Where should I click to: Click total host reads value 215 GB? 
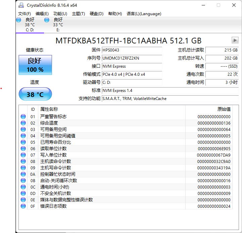tap(222, 50)
